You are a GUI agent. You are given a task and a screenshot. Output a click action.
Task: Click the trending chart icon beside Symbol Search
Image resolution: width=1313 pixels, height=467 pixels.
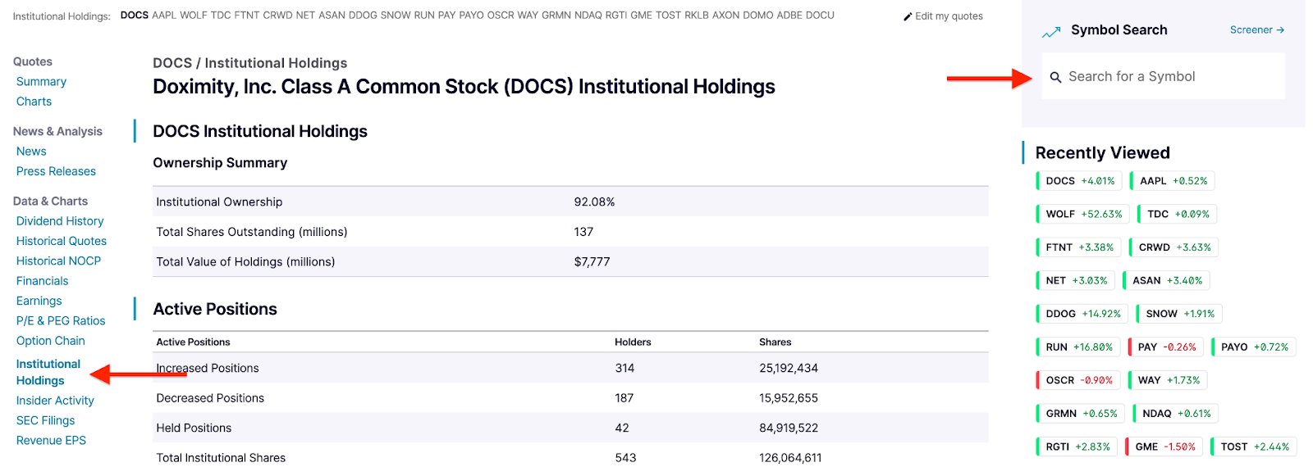click(x=1051, y=32)
